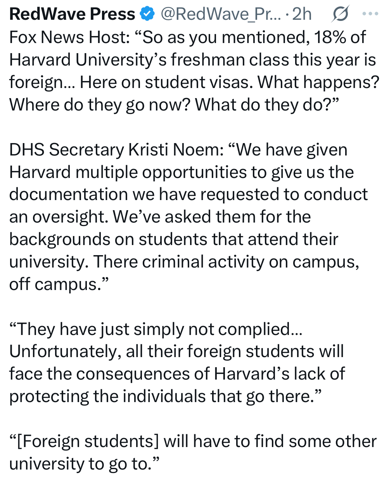Screen dimensions: 382x480
Task: Open the RedWave Press profile name
Action: point(72,14)
